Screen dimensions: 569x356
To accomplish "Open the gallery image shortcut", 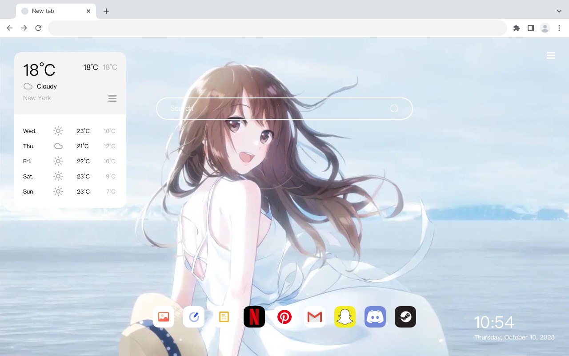I will pos(164,317).
